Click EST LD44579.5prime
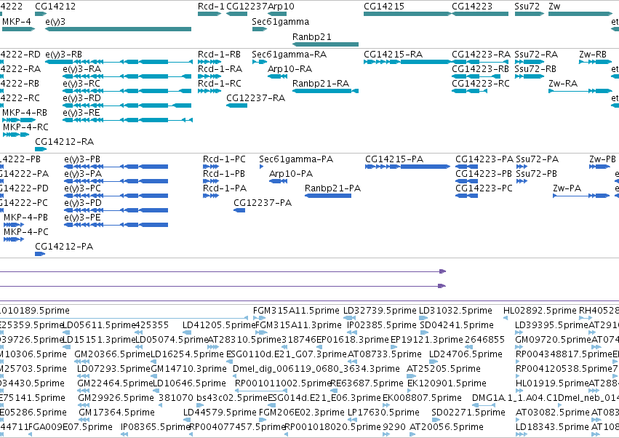The image size is (619, 438). pyautogui.click(x=188, y=421)
